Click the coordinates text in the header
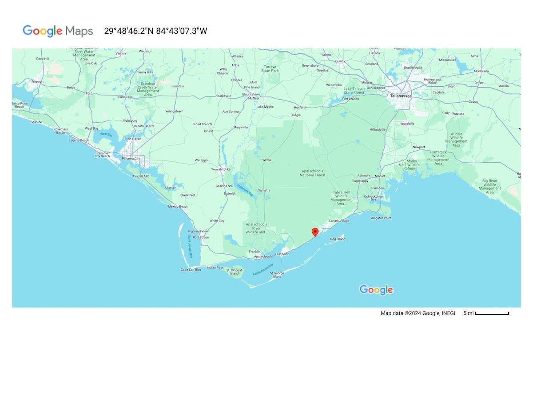The width and height of the screenshot is (533, 412). click(155, 31)
